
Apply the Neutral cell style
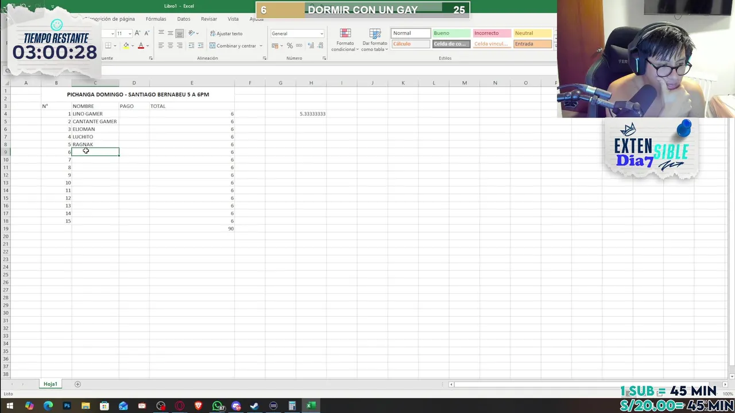pyautogui.click(x=532, y=33)
